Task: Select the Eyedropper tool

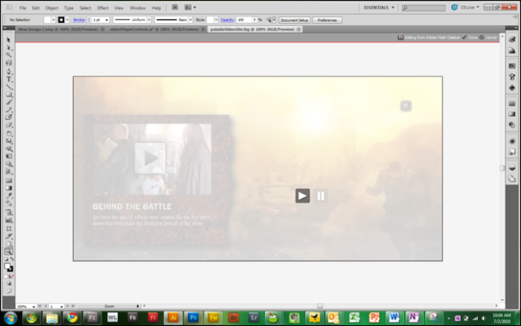Action: pos(9,196)
